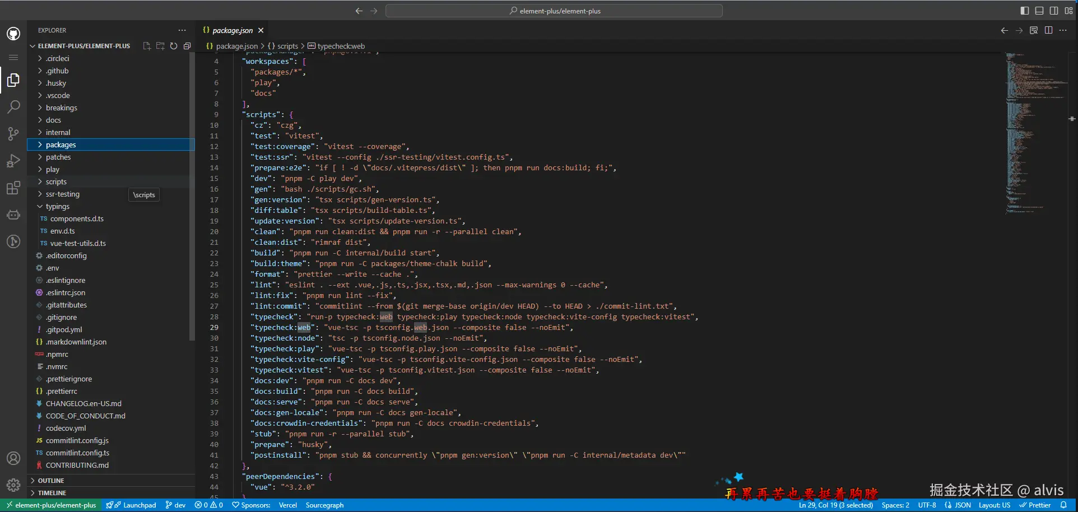Screen dimensions: 1078x512
Task: Open the Run and Debug view
Action: 13,161
